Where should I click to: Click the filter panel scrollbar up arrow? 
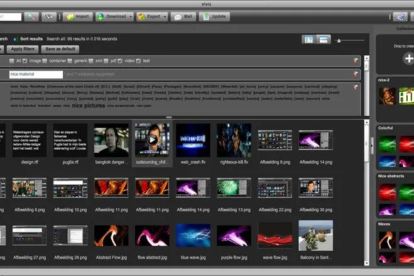click(366, 58)
